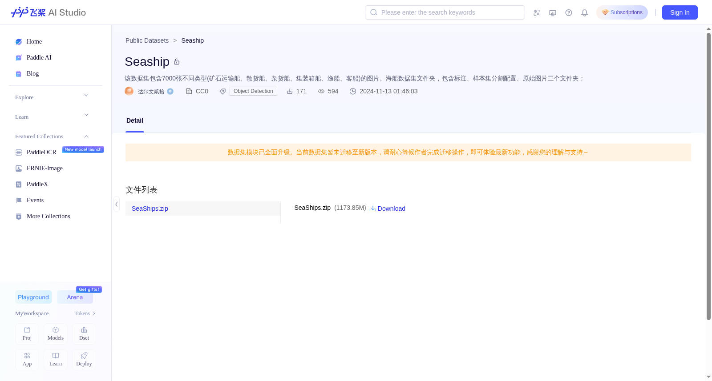712x381 pixels.
Task: Click the verified badge beside author name
Action: click(170, 91)
